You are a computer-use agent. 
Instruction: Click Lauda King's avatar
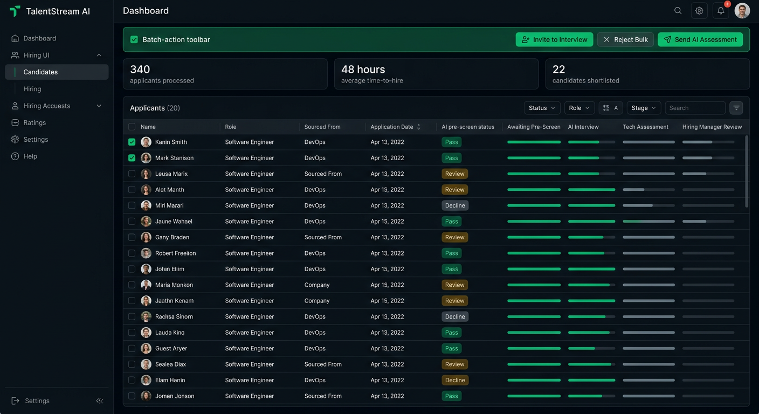[x=146, y=332]
